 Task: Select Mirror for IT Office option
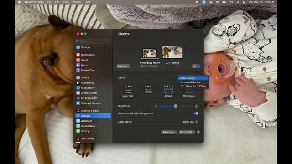tap(193, 86)
